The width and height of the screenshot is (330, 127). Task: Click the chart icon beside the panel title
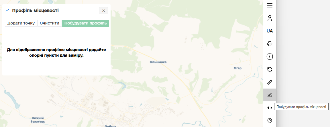click(7, 11)
